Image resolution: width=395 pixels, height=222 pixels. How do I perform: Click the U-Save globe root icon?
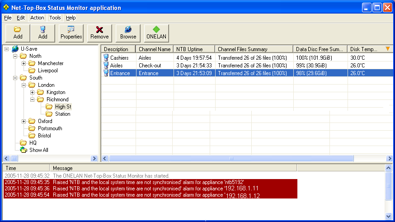15,49
